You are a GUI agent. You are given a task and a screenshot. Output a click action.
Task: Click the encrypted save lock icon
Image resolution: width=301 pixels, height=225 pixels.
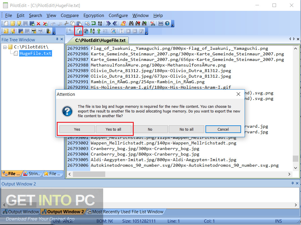pos(21,31)
